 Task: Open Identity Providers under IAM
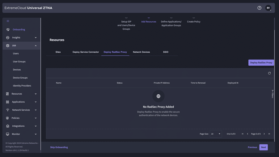[x=22, y=86]
